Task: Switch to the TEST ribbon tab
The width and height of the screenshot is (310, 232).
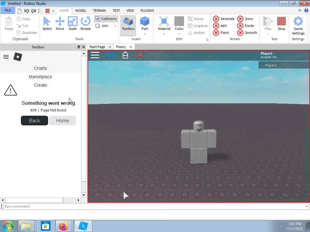Action: (x=116, y=11)
